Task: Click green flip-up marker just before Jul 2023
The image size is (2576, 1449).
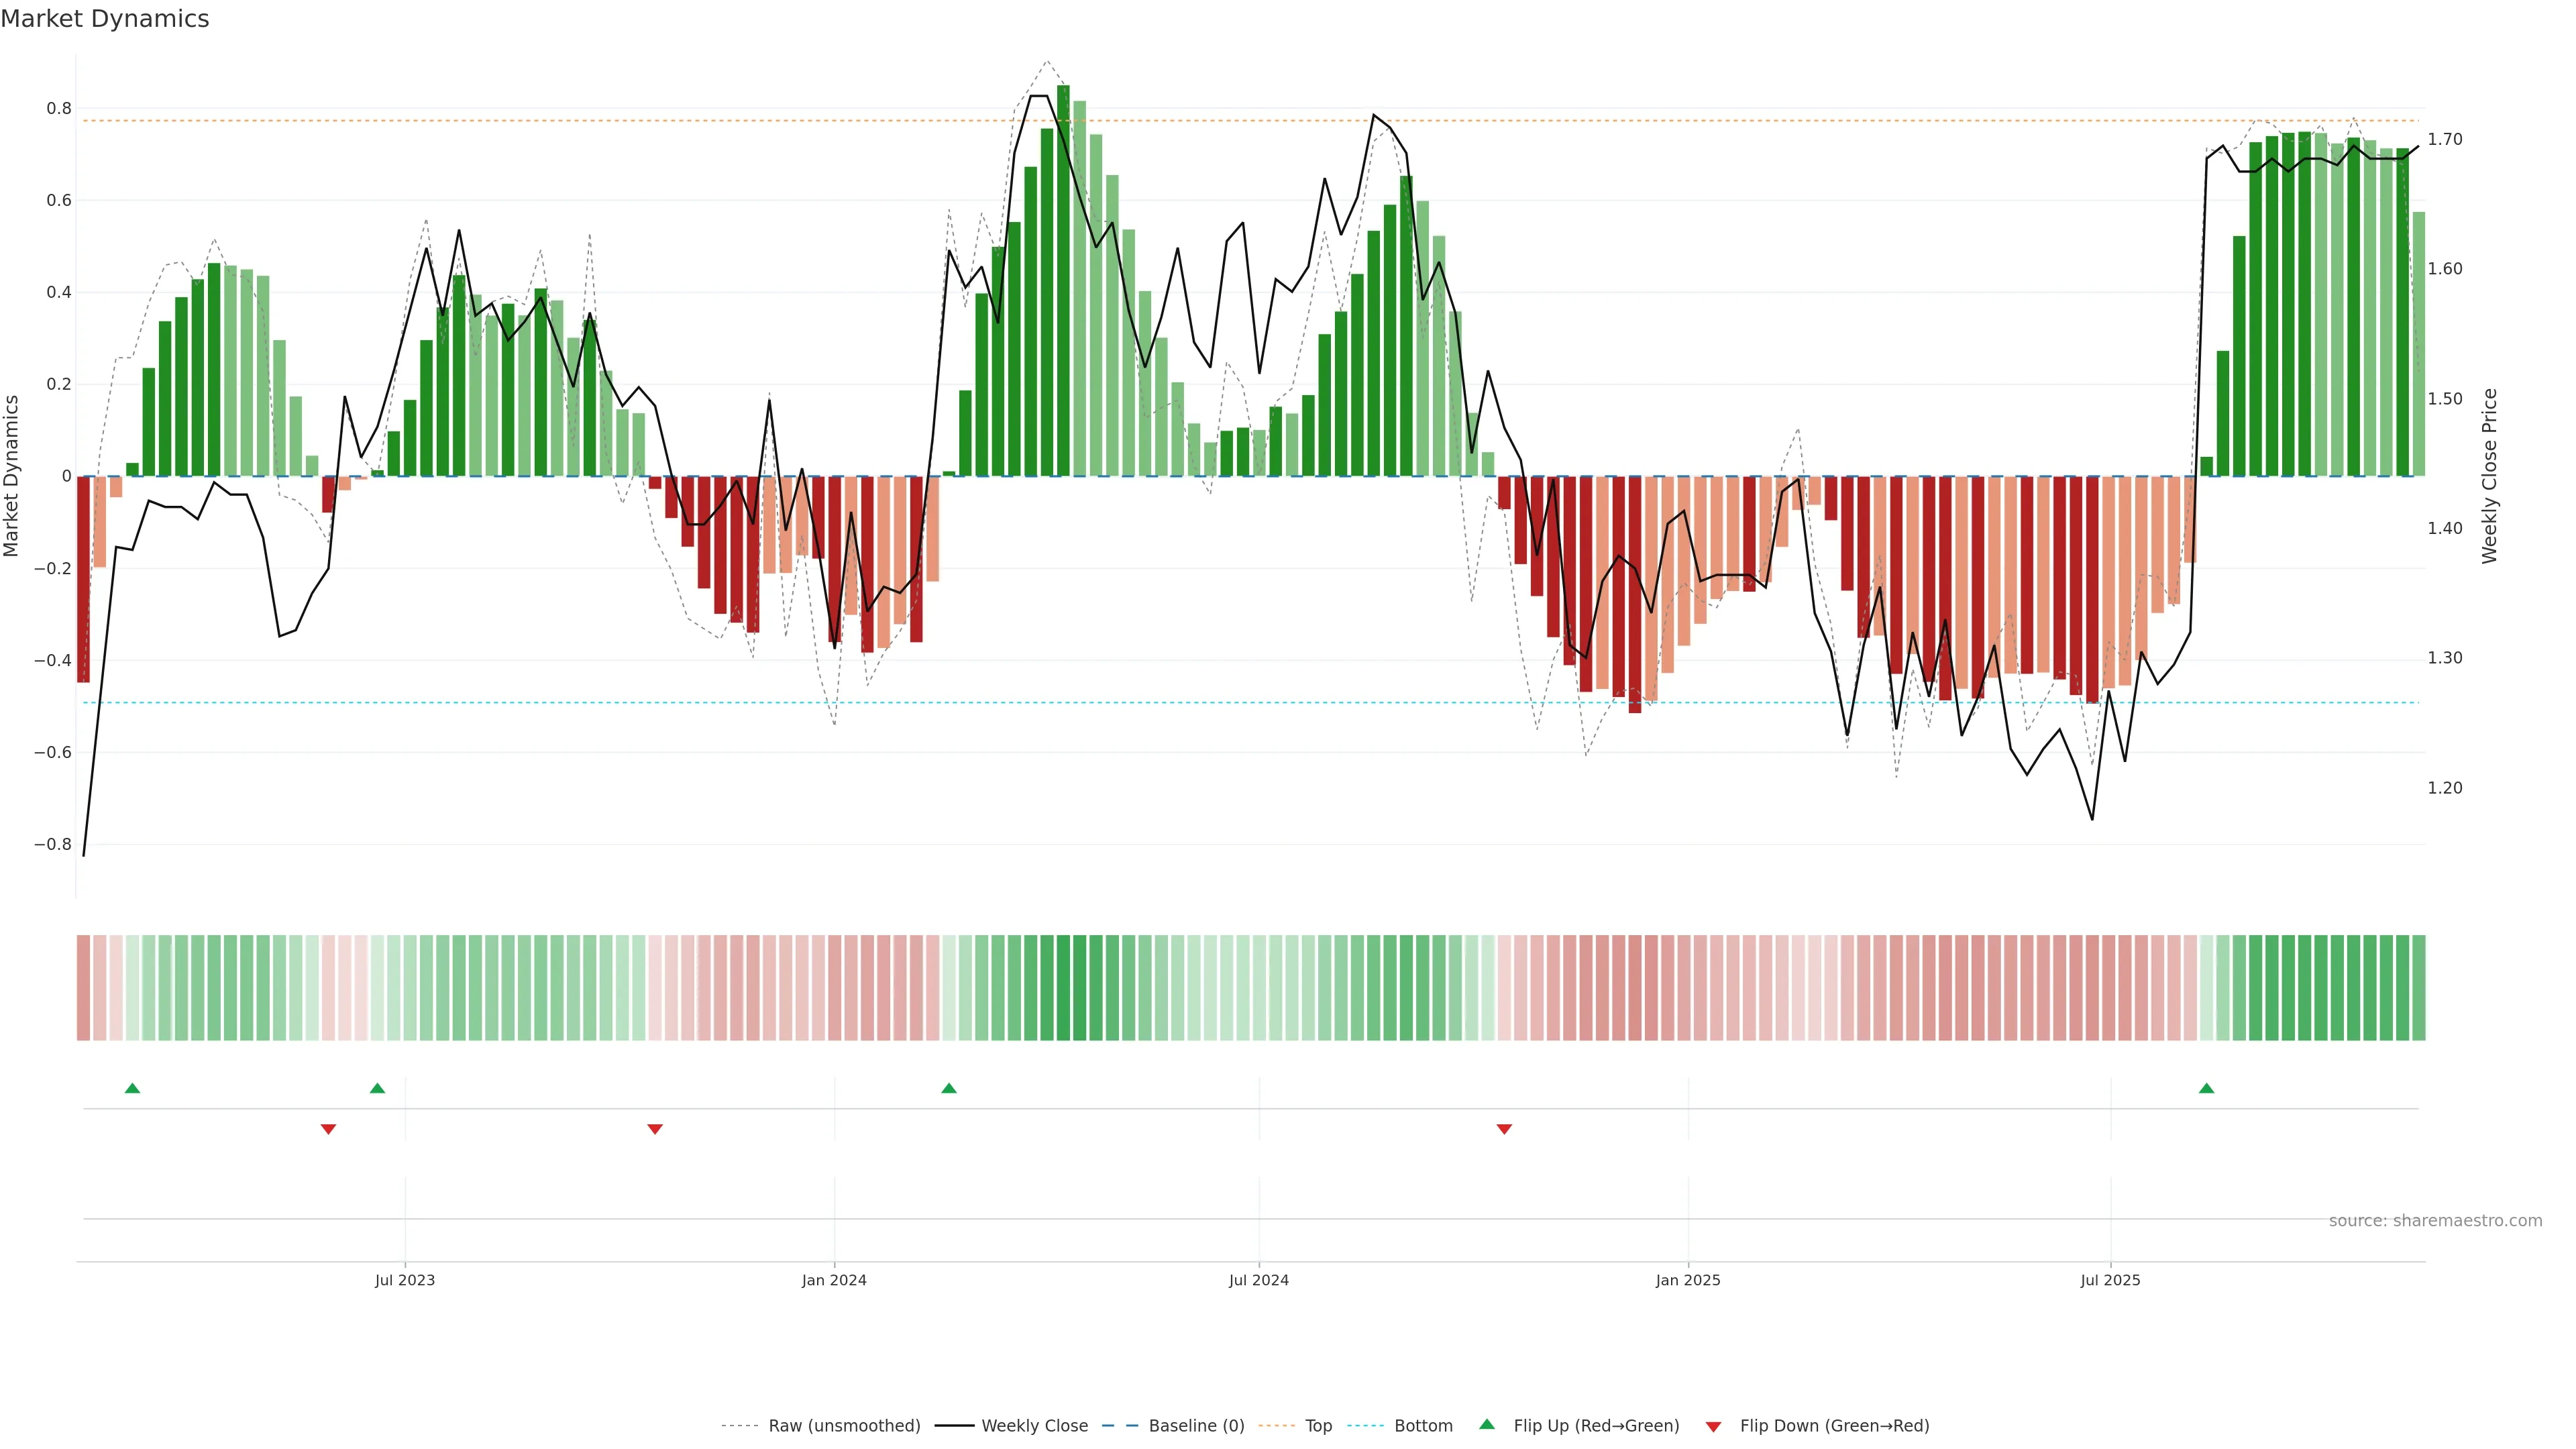Action: pos(377,1088)
